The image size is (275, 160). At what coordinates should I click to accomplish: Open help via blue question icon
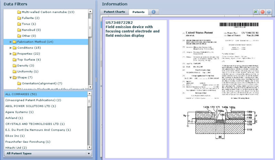pyautogui.click(x=268, y=12)
